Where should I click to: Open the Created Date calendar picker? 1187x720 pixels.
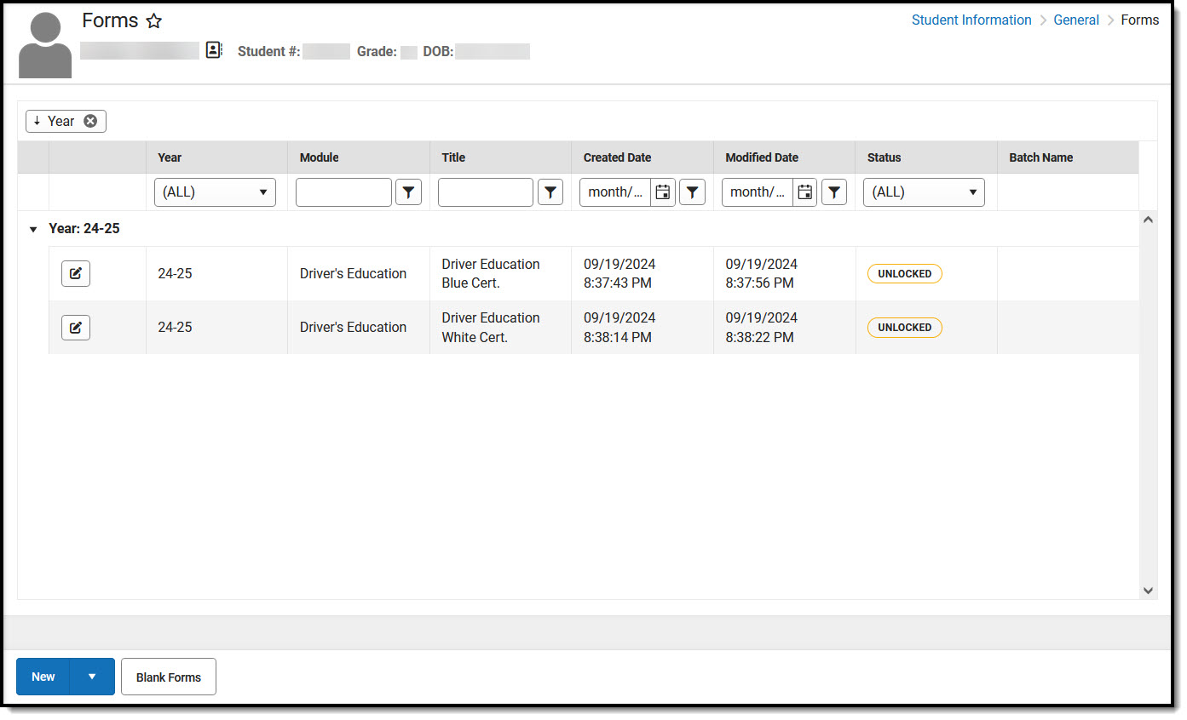662,192
